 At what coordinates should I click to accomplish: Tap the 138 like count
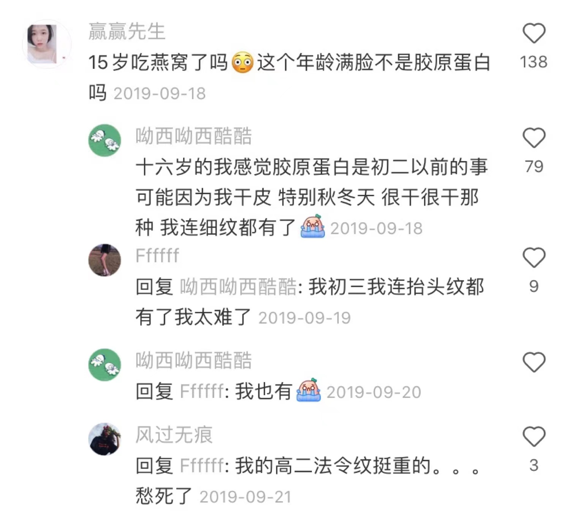point(534,62)
